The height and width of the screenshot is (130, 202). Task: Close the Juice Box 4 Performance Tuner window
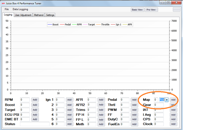(x=176, y=3)
